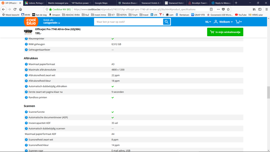The height and width of the screenshot is (152, 270).
Task: Switch to Sheraton Brussels tab
Action: [128, 3]
